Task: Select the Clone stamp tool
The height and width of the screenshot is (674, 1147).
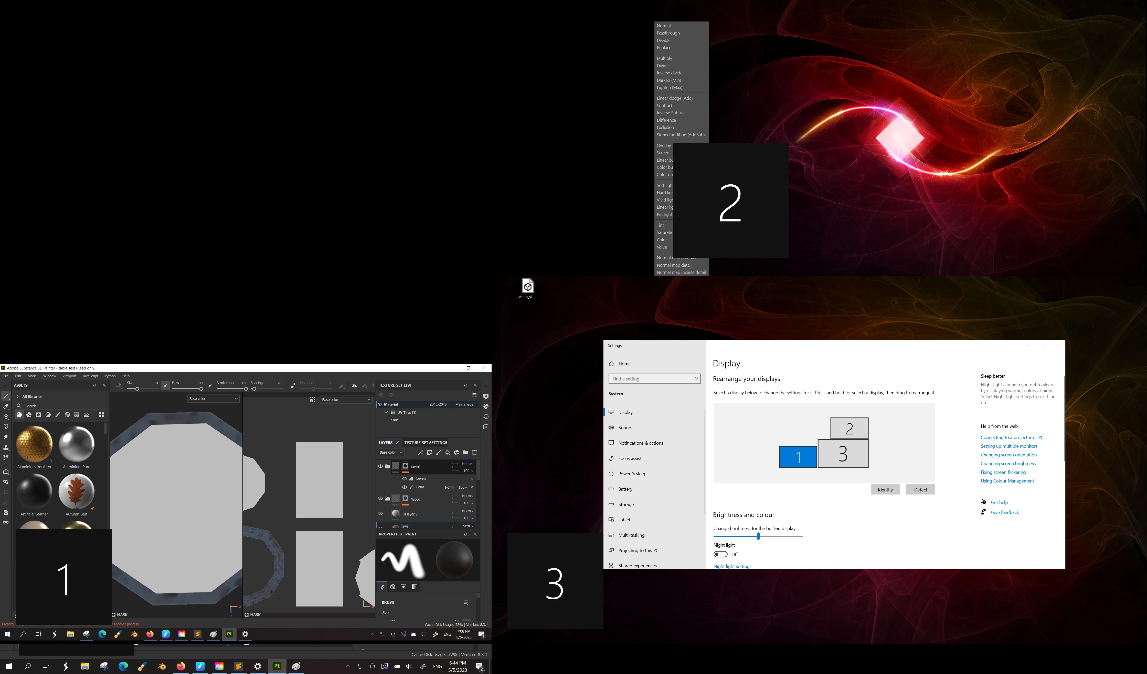Action: (6, 447)
